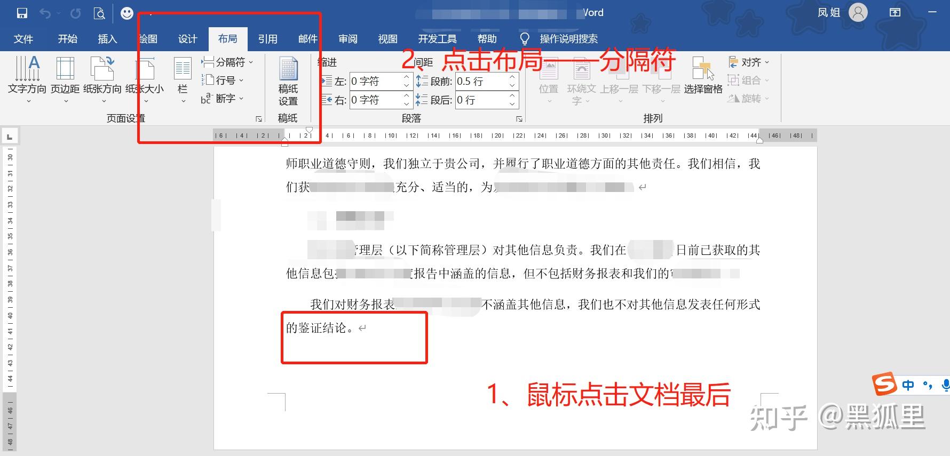Click the user account avatar icon

pyautogui.click(x=858, y=12)
